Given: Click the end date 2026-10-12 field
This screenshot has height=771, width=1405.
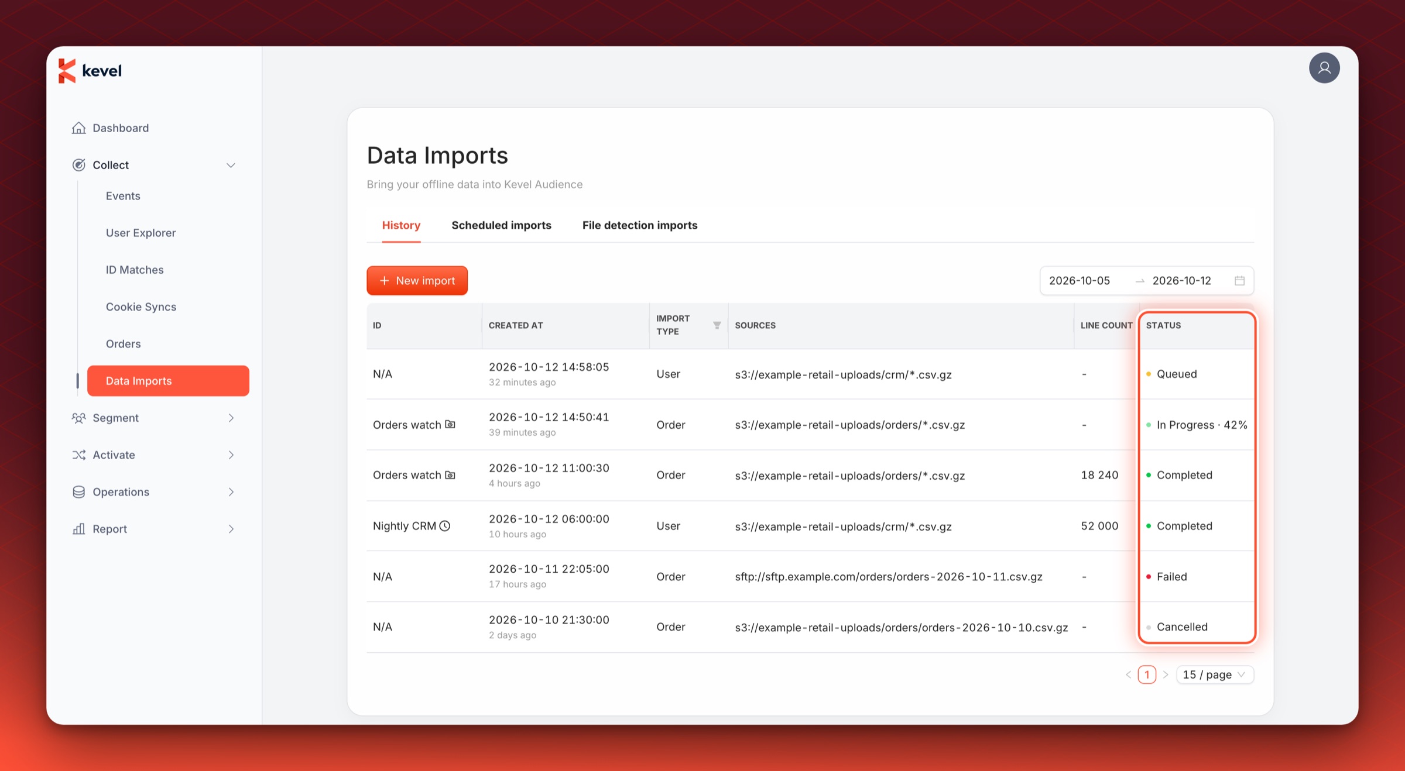Looking at the screenshot, I should pos(1181,281).
